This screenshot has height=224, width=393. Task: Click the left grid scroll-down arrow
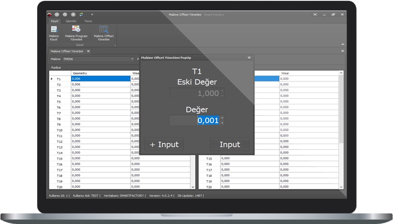(x=193, y=187)
